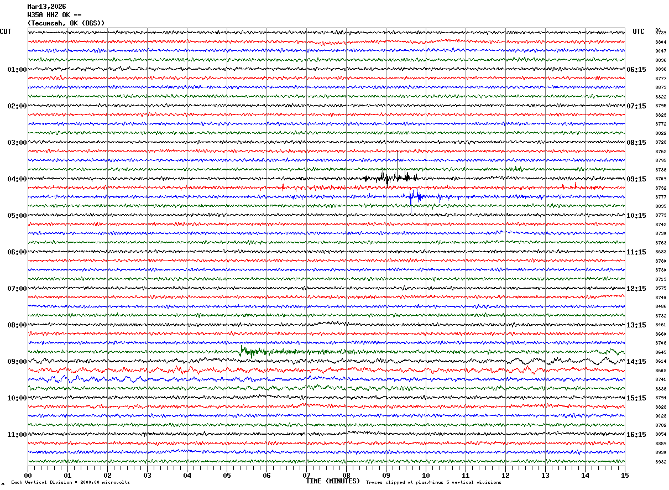Click minute 10 on the time axis
The width and height of the screenshot is (669, 490).
(x=426, y=475)
